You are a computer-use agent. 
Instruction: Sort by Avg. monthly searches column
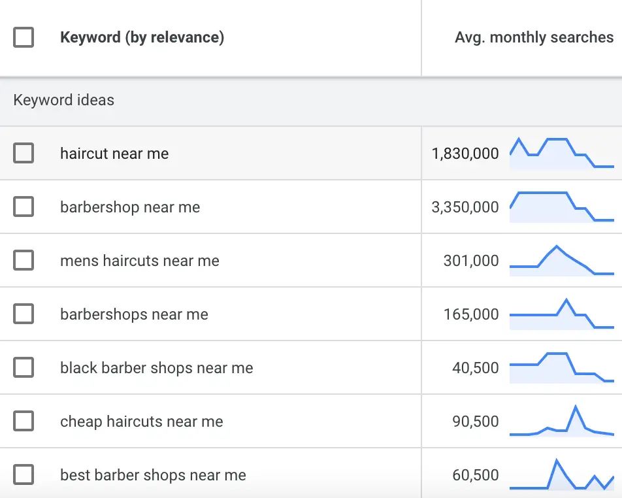[534, 37]
